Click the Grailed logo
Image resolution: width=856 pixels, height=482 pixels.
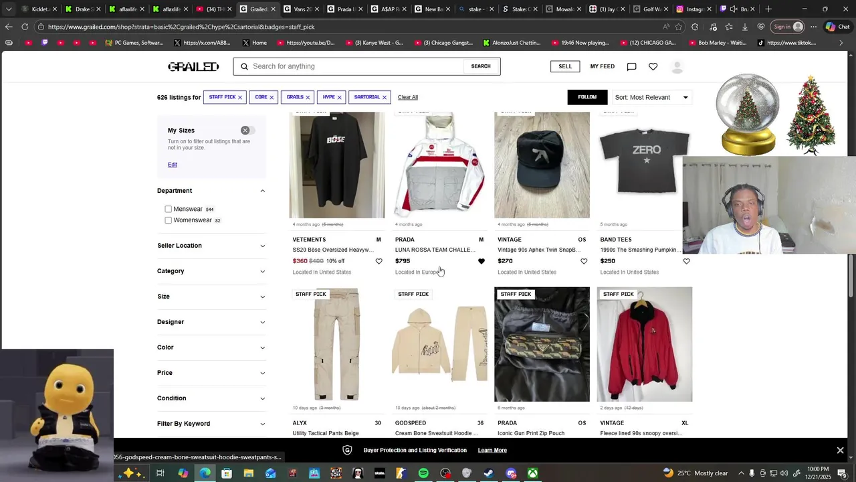193,66
